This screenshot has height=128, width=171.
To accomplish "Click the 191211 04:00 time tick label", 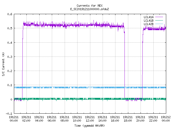I will (39, 119).
